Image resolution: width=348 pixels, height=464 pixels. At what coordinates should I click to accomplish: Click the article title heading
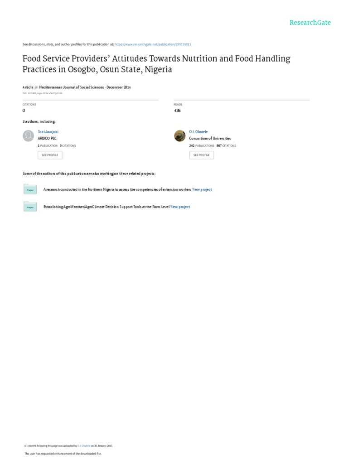click(156, 64)
